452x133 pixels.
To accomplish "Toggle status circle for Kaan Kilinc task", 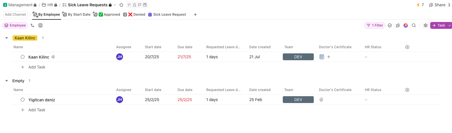I will tap(23, 57).
